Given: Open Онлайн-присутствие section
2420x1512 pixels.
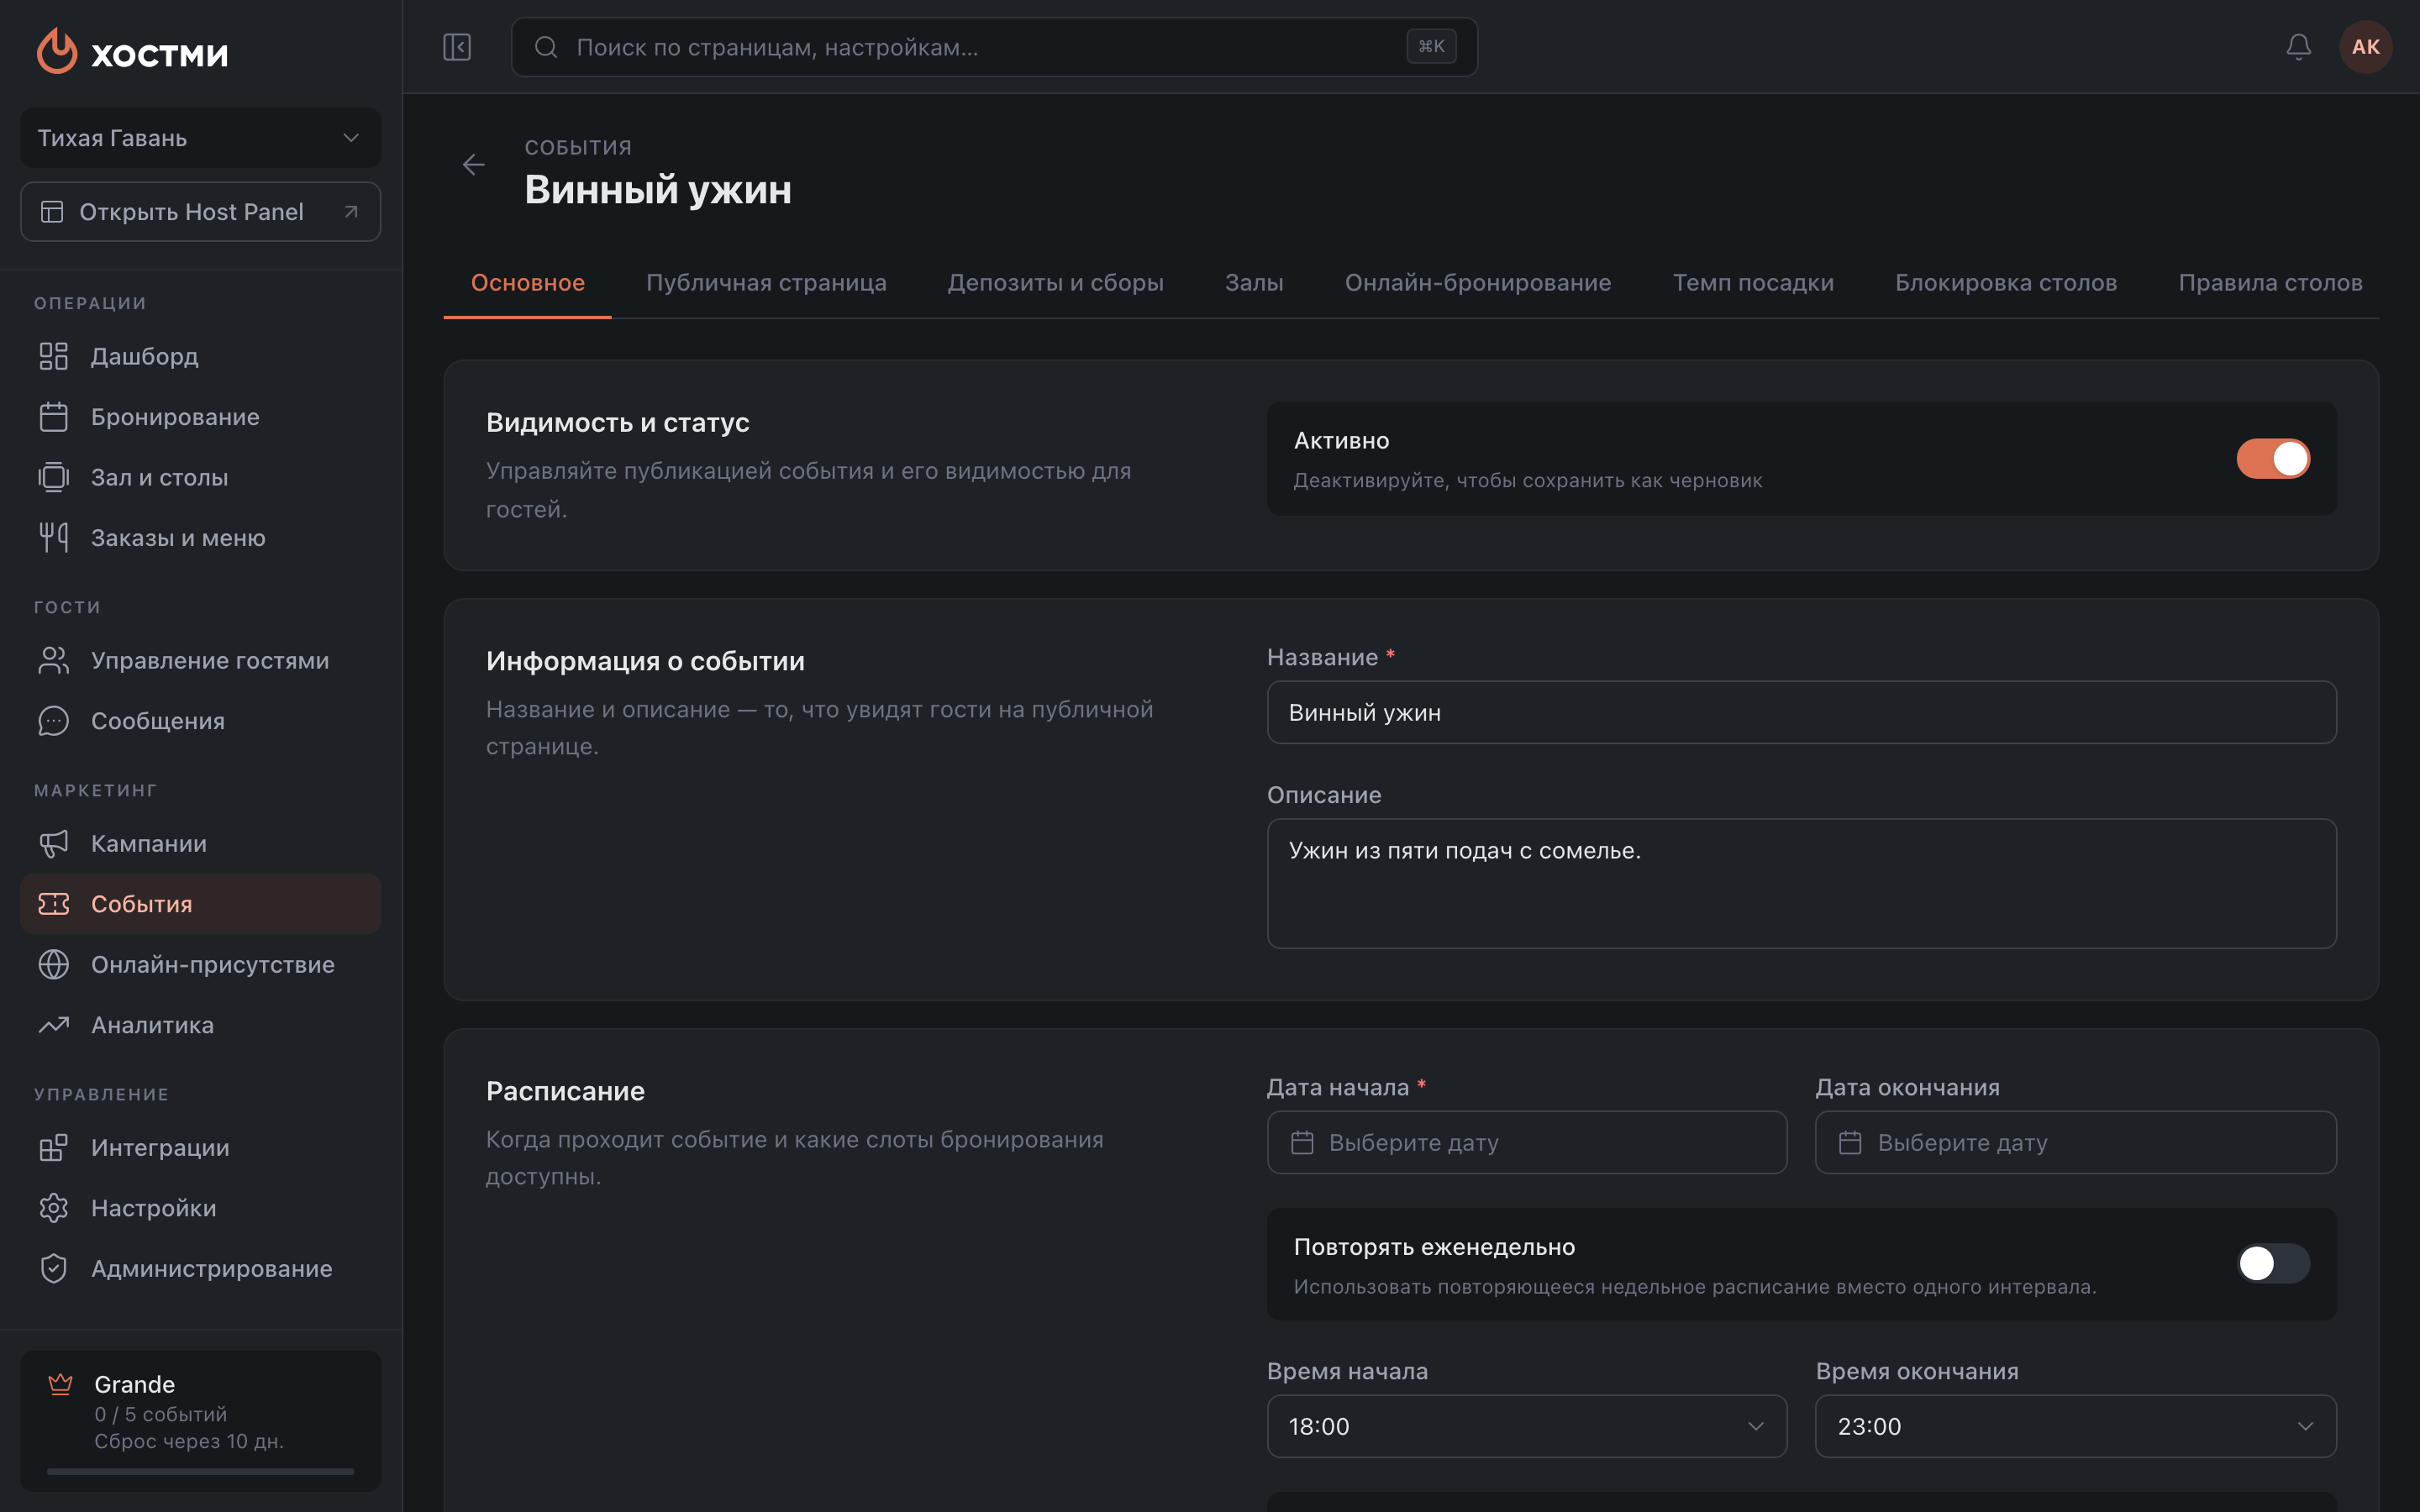Looking at the screenshot, I should [200, 964].
